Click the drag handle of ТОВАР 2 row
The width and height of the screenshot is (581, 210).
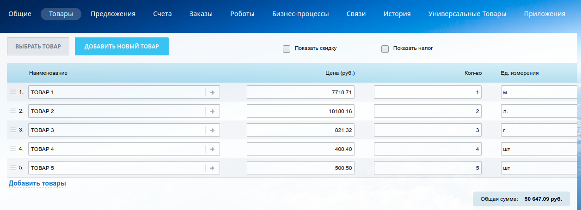click(13, 111)
